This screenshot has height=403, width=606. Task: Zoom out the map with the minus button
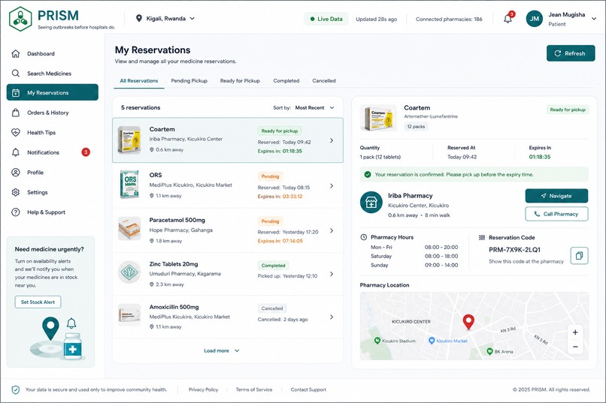tap(575, 347)
